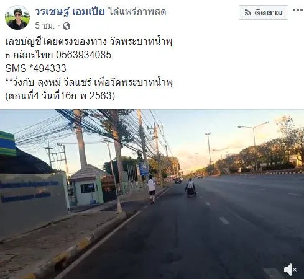Follow the poster with ติดตาม button
The image size is (304, 279).
(264, 12)
